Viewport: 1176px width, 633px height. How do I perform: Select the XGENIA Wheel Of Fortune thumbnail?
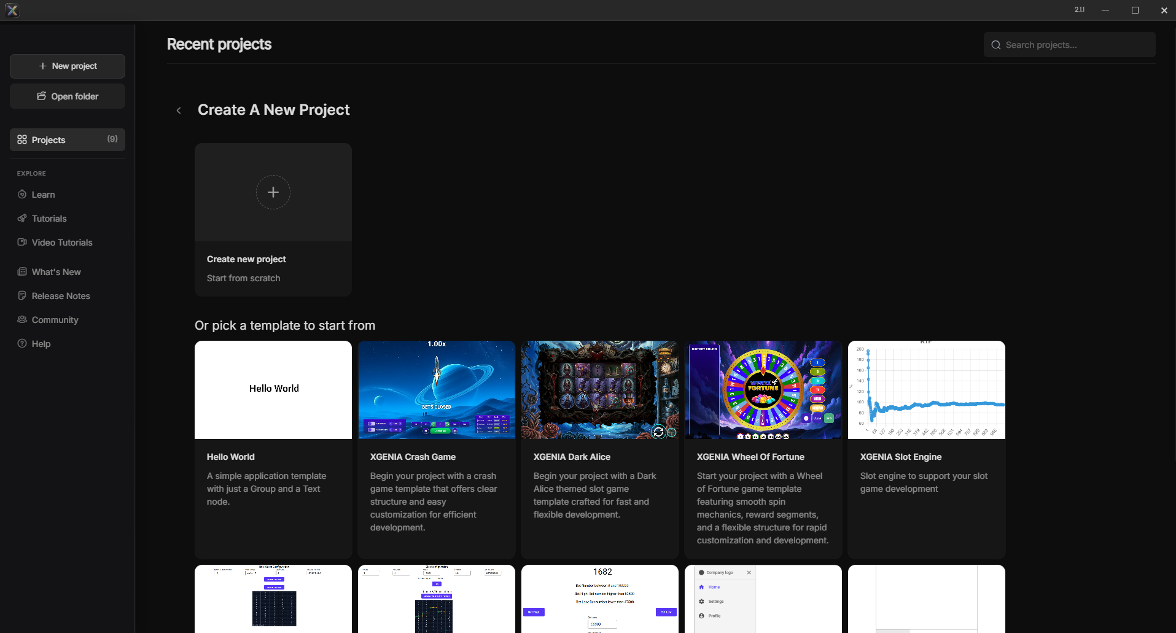763,390
